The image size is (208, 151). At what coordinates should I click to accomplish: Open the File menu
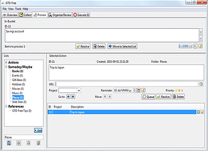tap(4, 9)
